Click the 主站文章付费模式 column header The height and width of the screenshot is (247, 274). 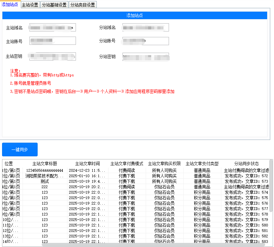(x=127, y=164)
